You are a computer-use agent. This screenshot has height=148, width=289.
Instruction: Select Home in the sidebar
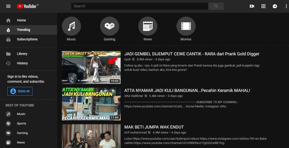click(x=29, y=20)
